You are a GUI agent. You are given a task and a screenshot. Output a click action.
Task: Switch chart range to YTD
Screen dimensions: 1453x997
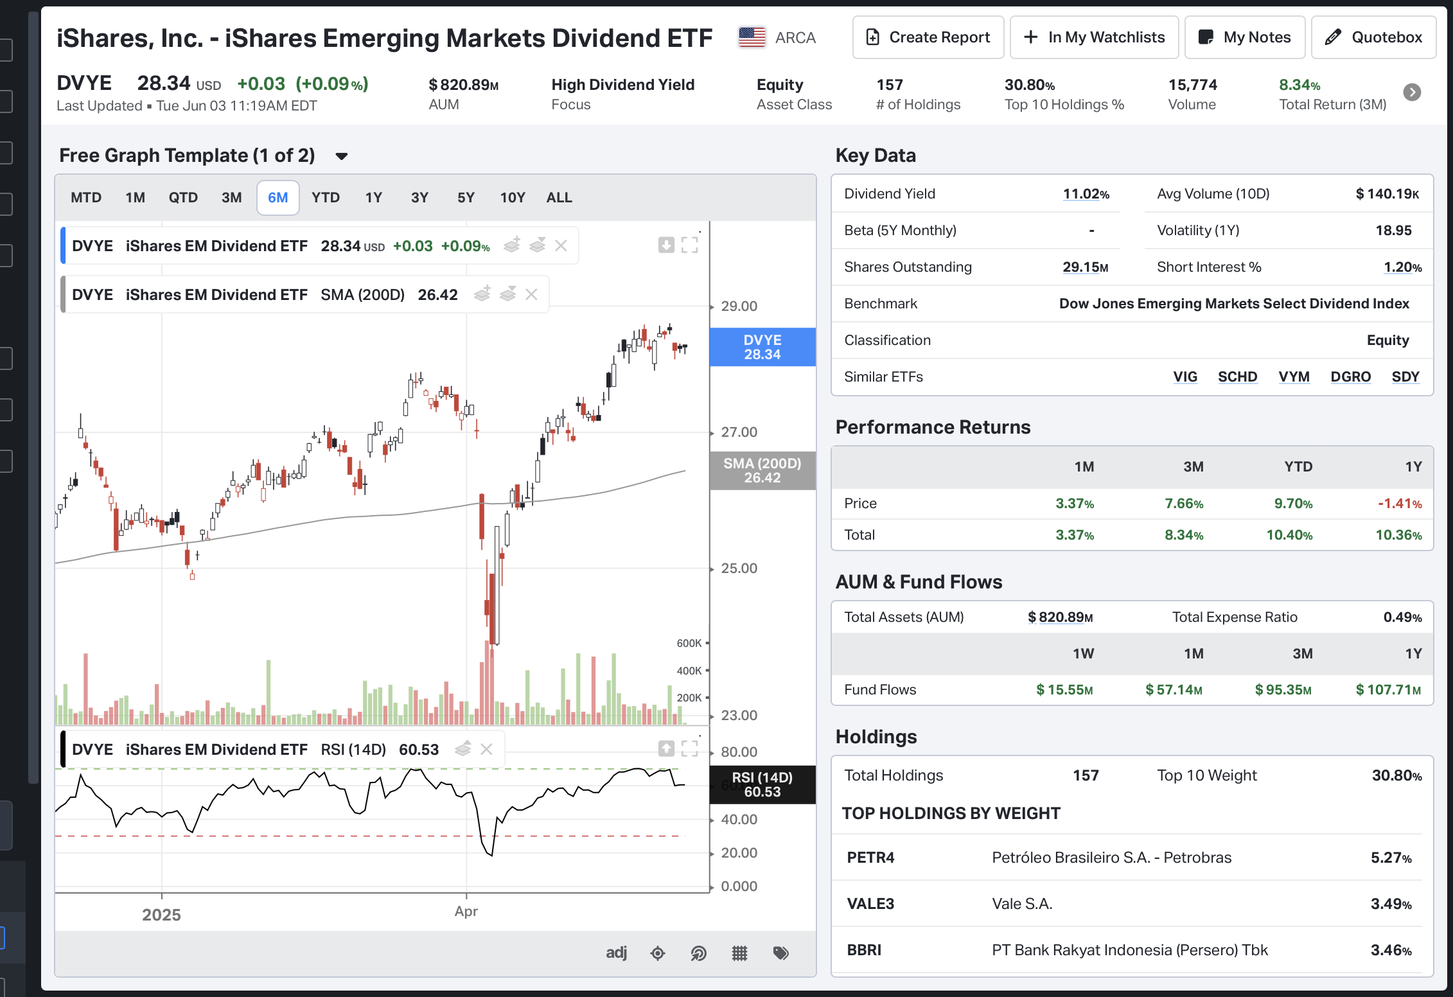326,198
